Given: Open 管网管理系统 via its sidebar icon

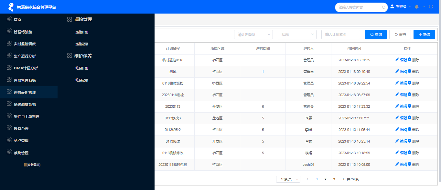Looking at the screenshot, I should coord(9,80).
